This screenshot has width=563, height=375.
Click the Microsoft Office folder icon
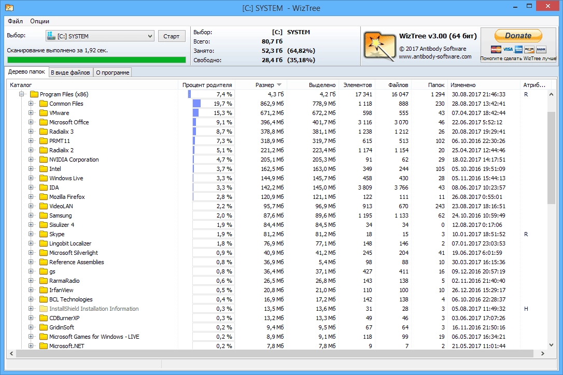point(44,122)
